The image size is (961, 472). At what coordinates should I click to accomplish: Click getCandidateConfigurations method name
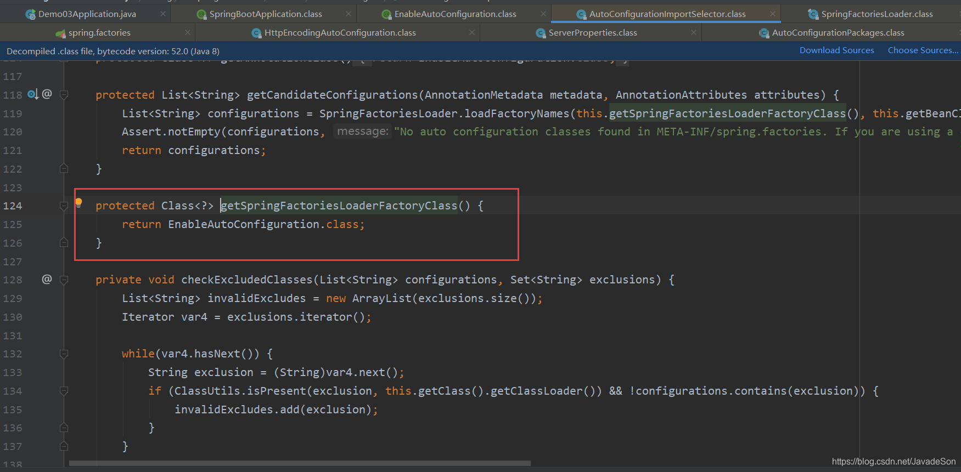coord(333,95)
